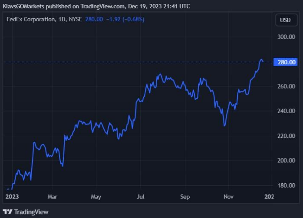This screenshot has height=218, width=303.
Task: Click the Jul time axis label
Action: pyautogui.click(x=141, y=197)
